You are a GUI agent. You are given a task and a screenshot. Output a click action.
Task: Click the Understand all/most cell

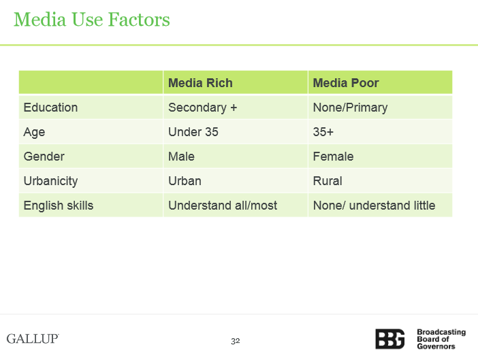coord(236,206)
